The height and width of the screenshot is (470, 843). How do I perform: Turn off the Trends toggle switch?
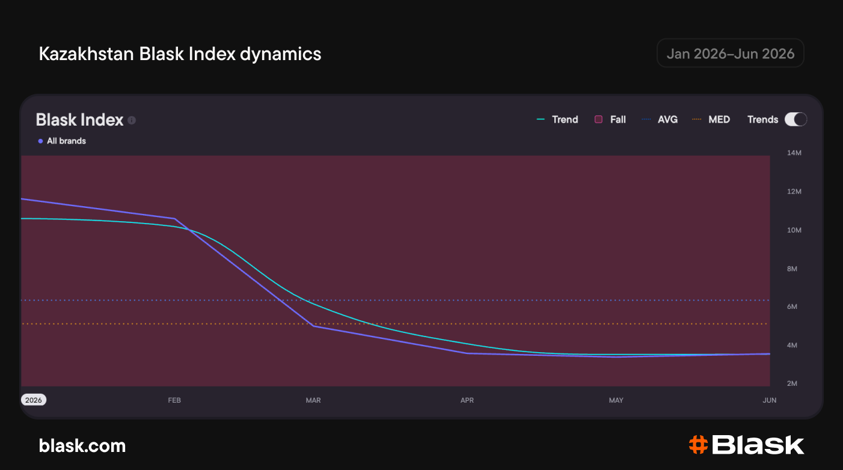point(795,120)
